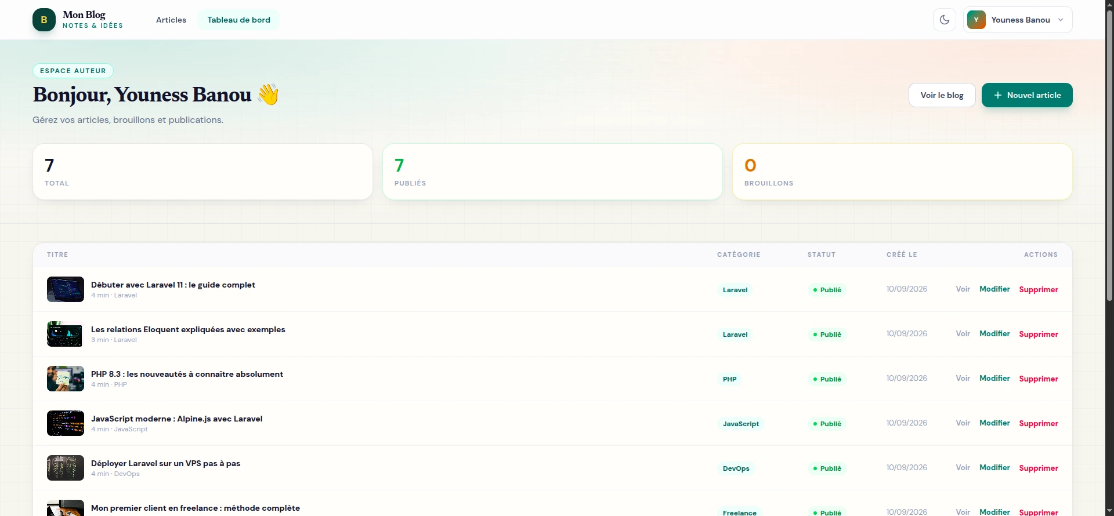Click the Espace Auteur badge
The image size is (1114, 516).
tap(73, 71)
